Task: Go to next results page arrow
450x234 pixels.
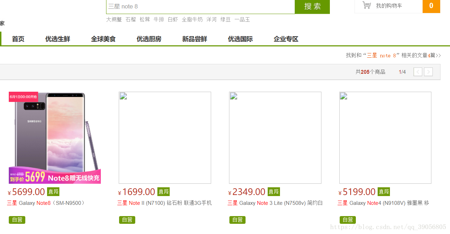Action: [428, 72]
